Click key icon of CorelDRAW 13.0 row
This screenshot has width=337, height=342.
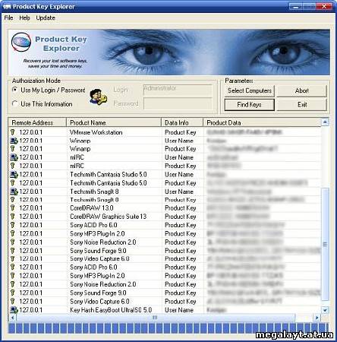coord(13,208)
